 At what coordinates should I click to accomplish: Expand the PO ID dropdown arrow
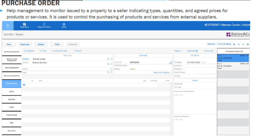[120, 63]
